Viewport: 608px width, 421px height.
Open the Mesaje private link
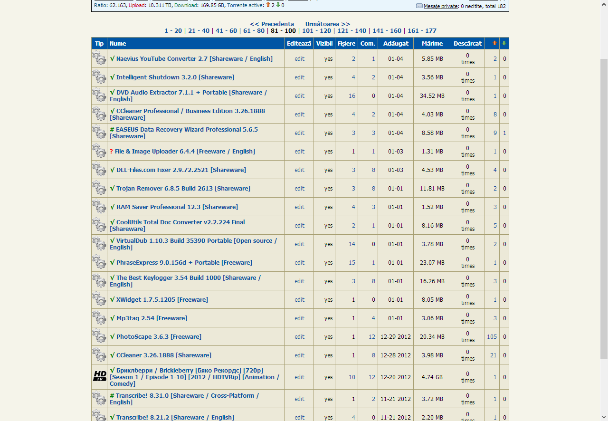pyautogui.click(x=441, y=6)
